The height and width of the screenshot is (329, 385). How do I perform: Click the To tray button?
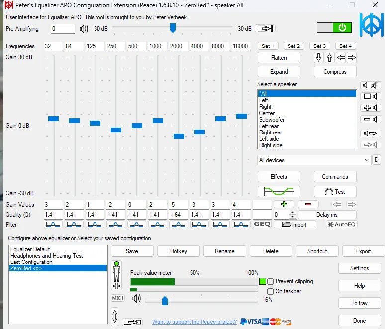tap(360, 303)
